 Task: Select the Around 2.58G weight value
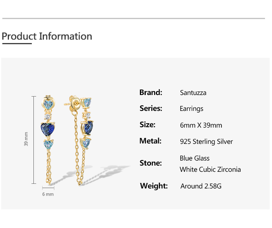coord(201,186)
